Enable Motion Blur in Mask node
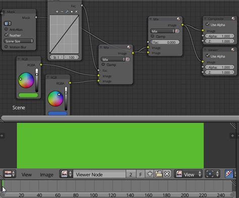239x198 pixels. click(6, 47)
